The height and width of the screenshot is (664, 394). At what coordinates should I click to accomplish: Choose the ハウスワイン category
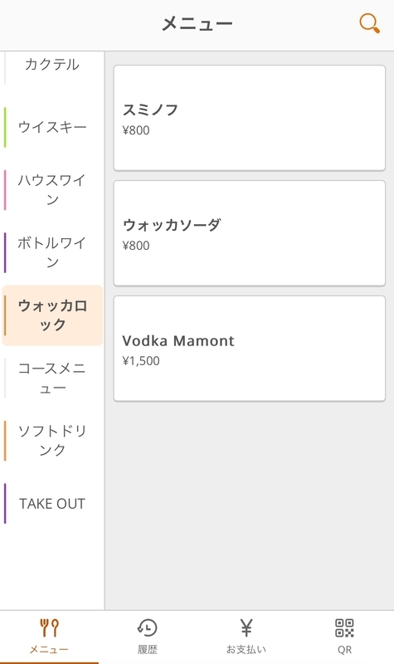click(52, 190)
